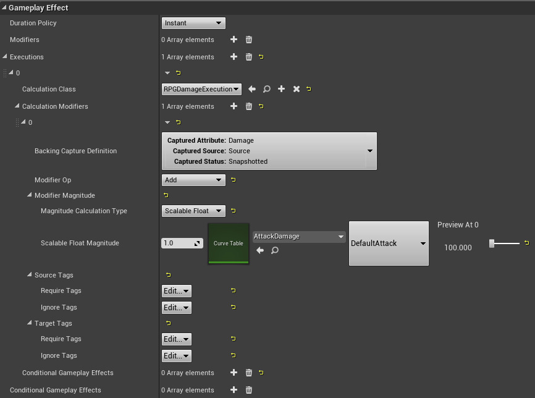
Task: Collapse the Source Tags group
Action: click(x=29, y=275)
